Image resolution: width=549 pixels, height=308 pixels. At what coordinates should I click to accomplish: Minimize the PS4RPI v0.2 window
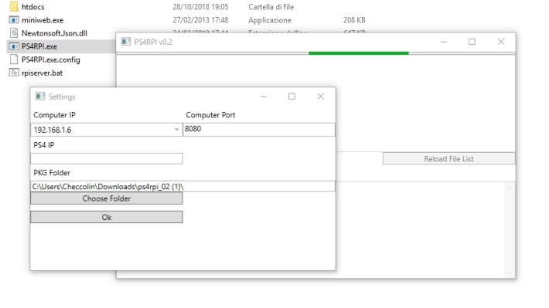click(444, 42)
